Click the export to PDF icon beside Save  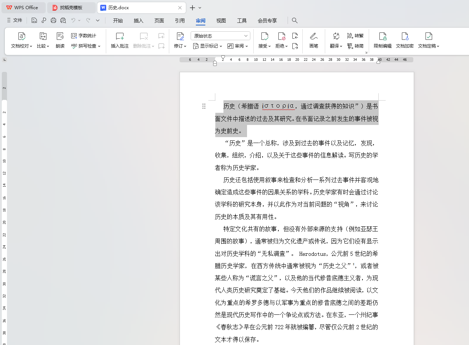click(x=44, y=20)
